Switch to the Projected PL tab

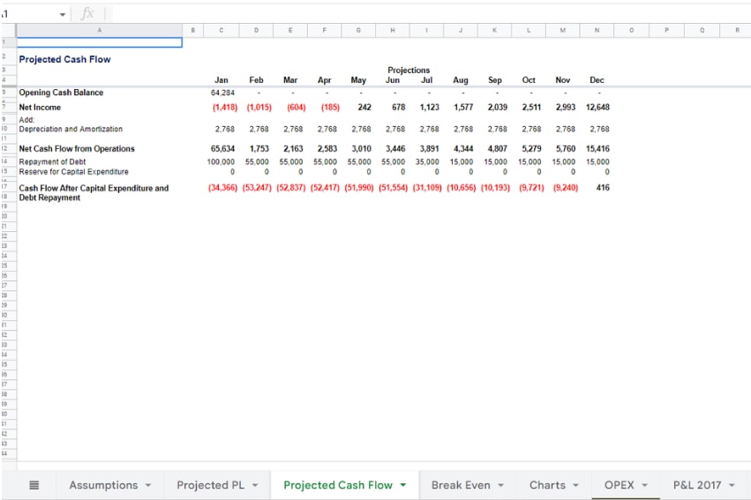[210, 485]
